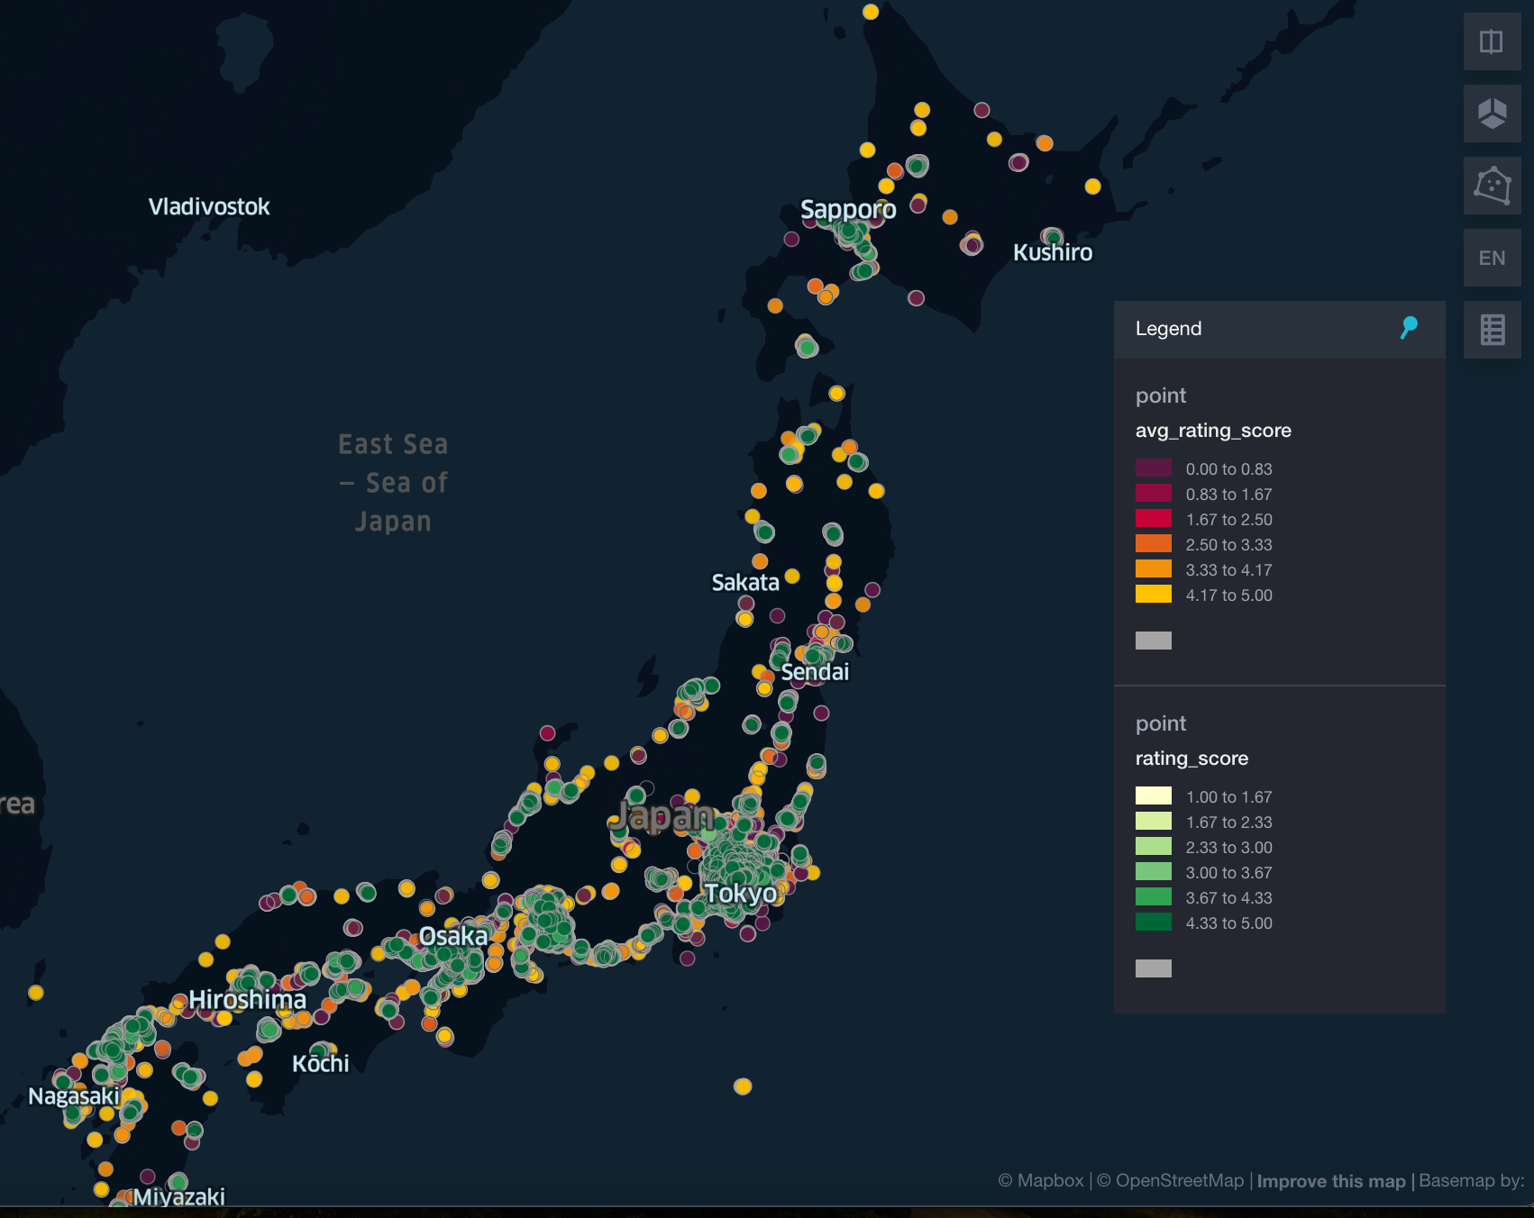Click the isolated yellow point south of Kōchi

pos(741,1086)
